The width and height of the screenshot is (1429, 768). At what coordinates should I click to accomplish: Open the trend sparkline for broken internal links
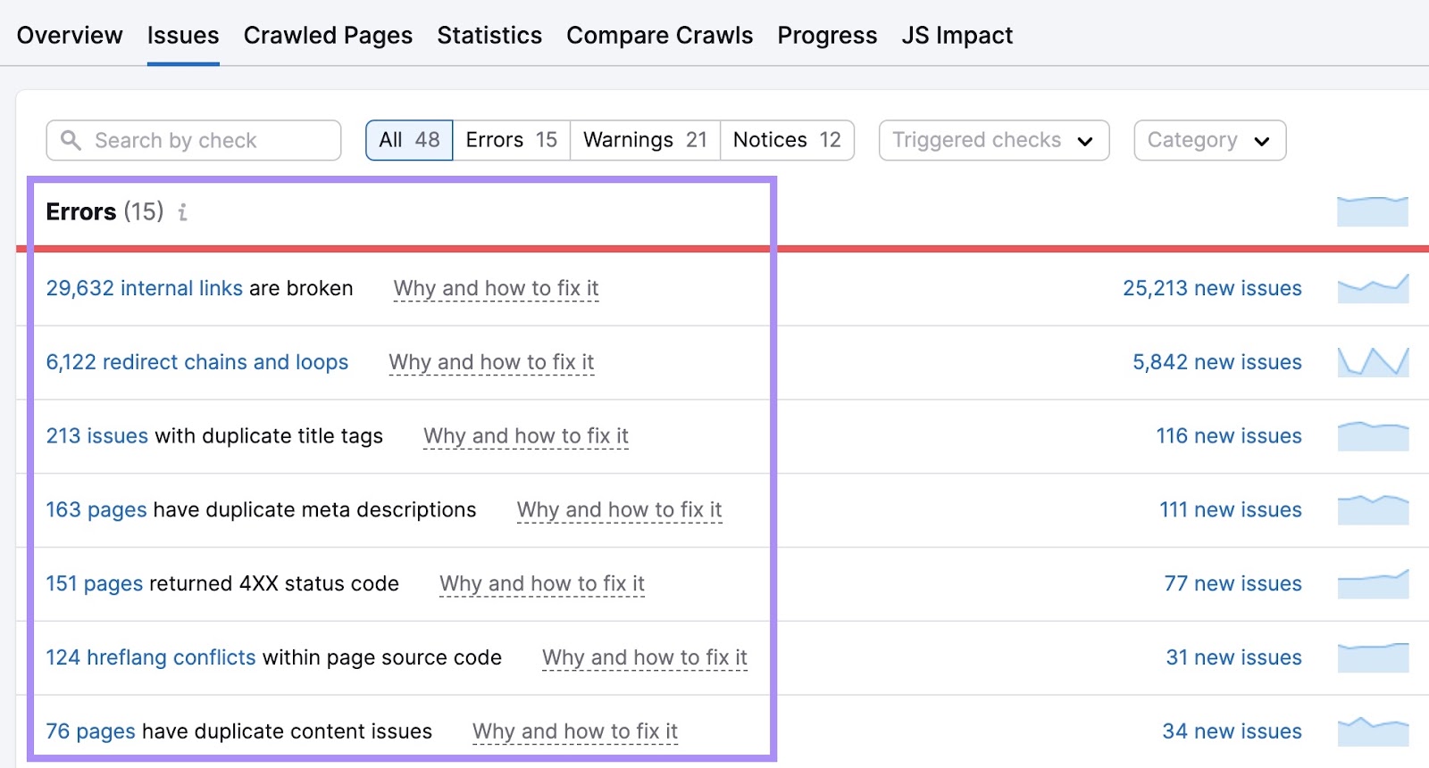tap(1373, 287)
